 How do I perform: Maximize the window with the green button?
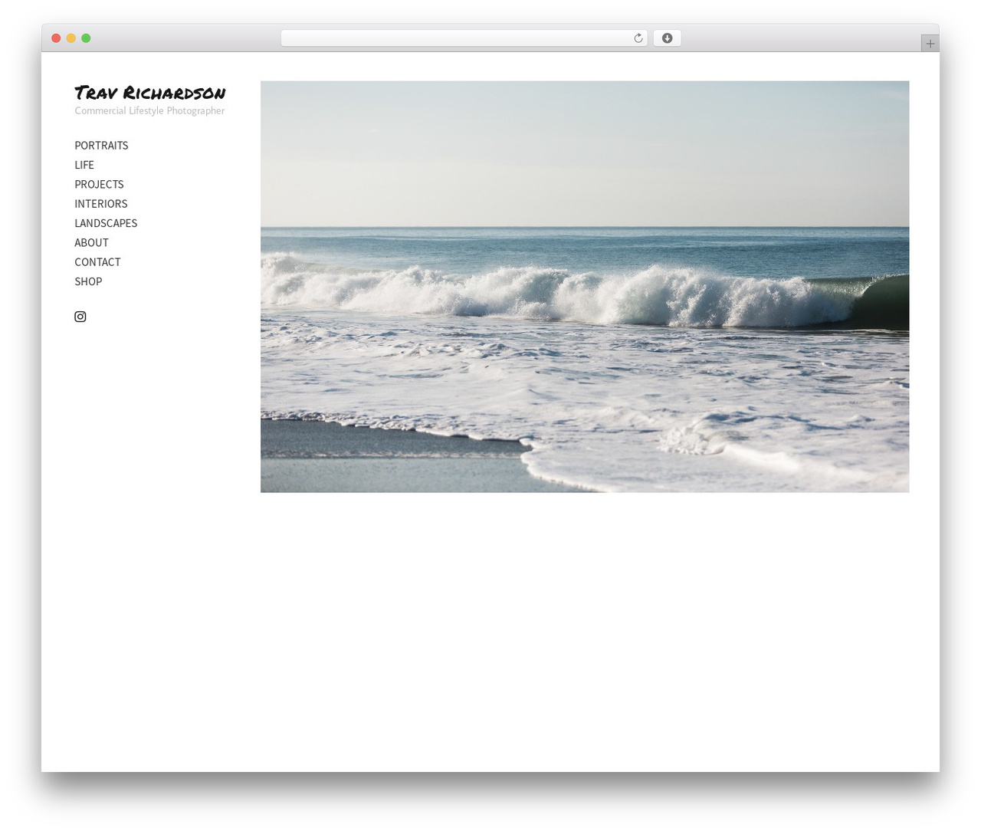coord(86,38)
